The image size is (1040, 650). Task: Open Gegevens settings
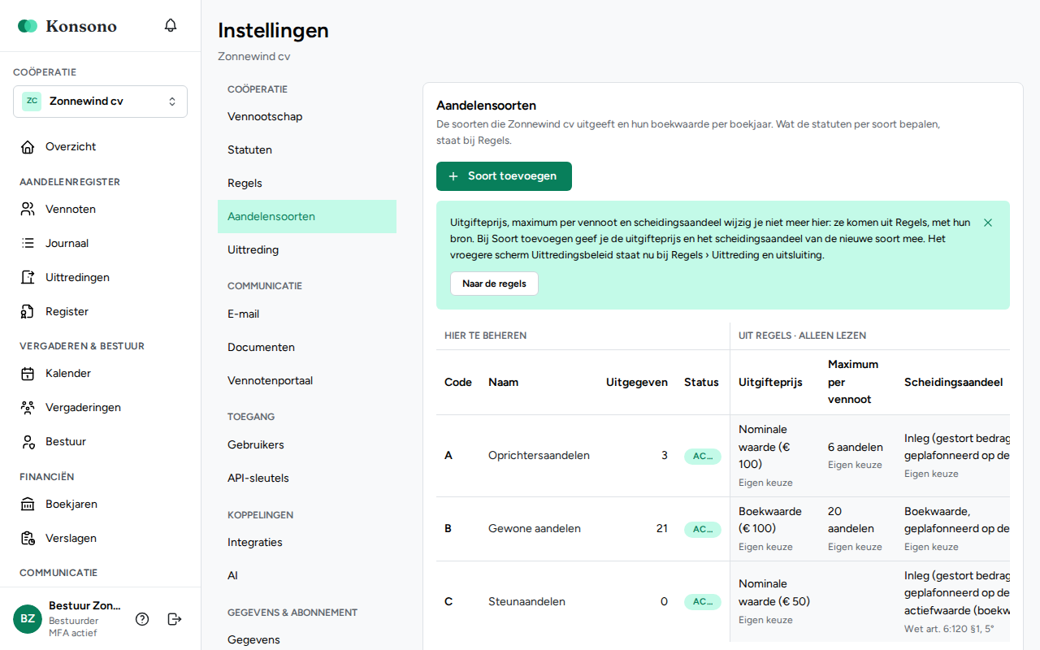[307, 640]
